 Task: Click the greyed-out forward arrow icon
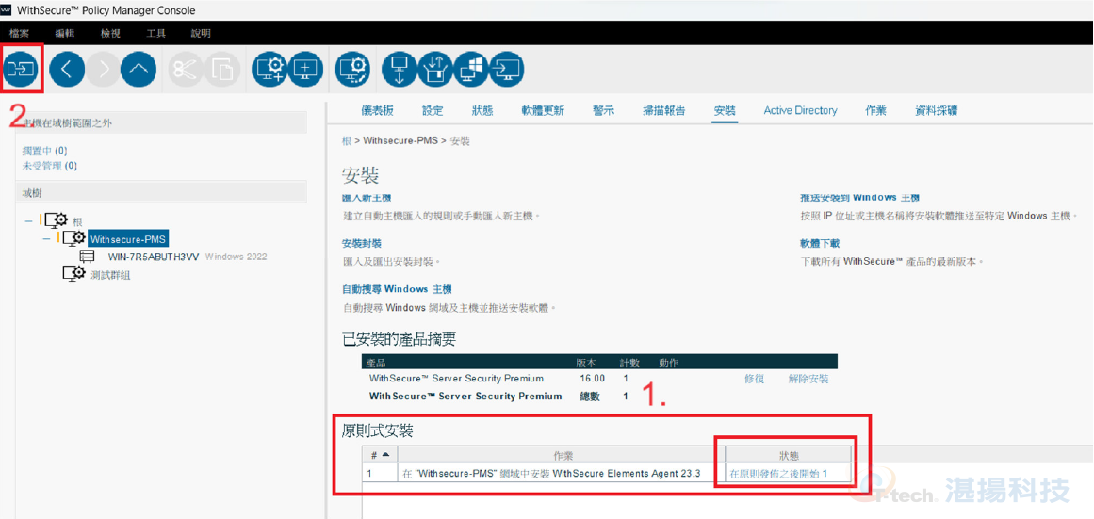pos(104,69)
